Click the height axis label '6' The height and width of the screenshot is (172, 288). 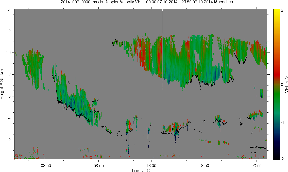point(9,96)
